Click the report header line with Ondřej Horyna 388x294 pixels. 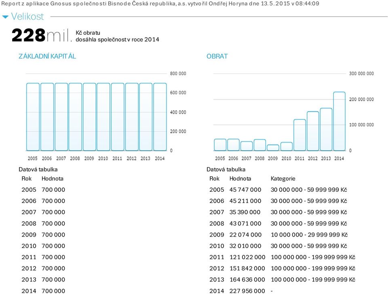(x=160, y=4)
